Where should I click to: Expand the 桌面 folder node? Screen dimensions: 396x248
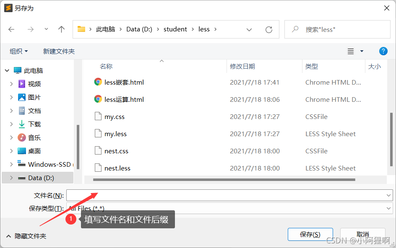point(11,151)
